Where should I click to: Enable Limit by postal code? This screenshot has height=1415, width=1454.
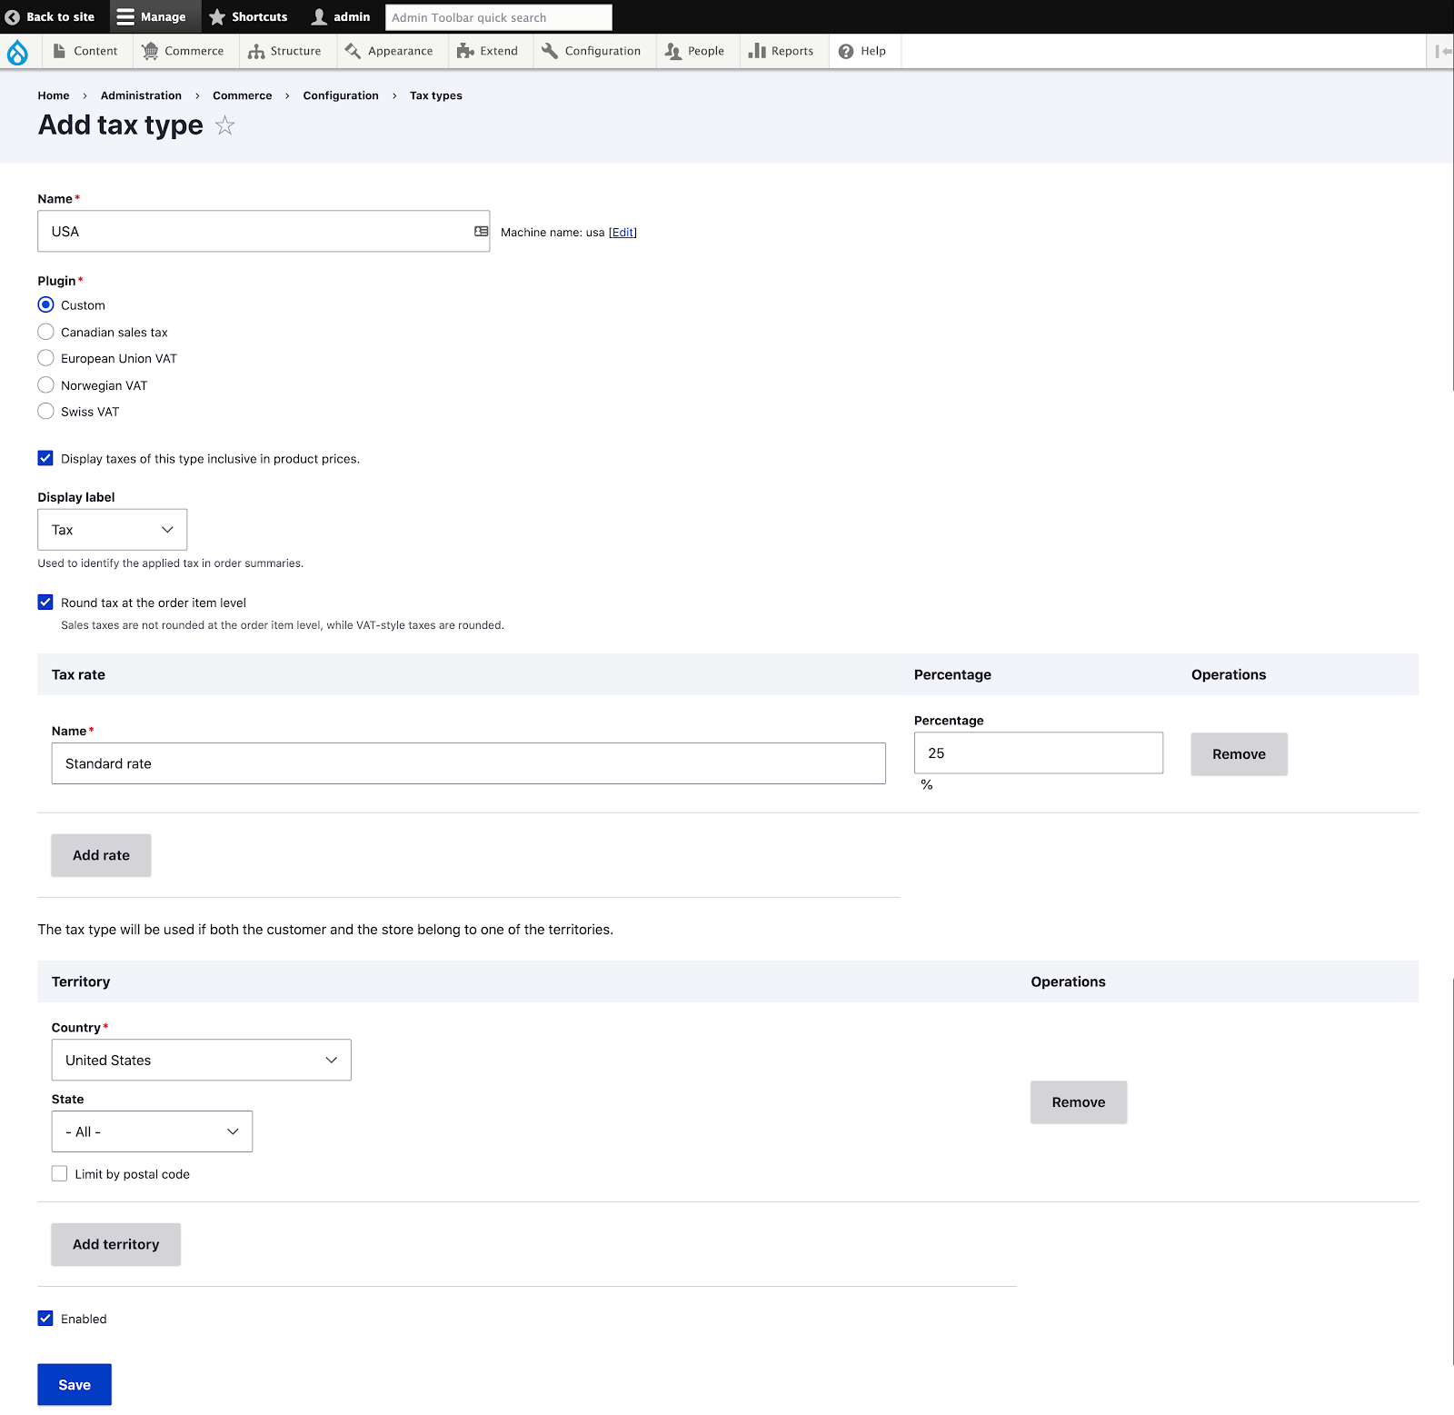pos(60,1173)
